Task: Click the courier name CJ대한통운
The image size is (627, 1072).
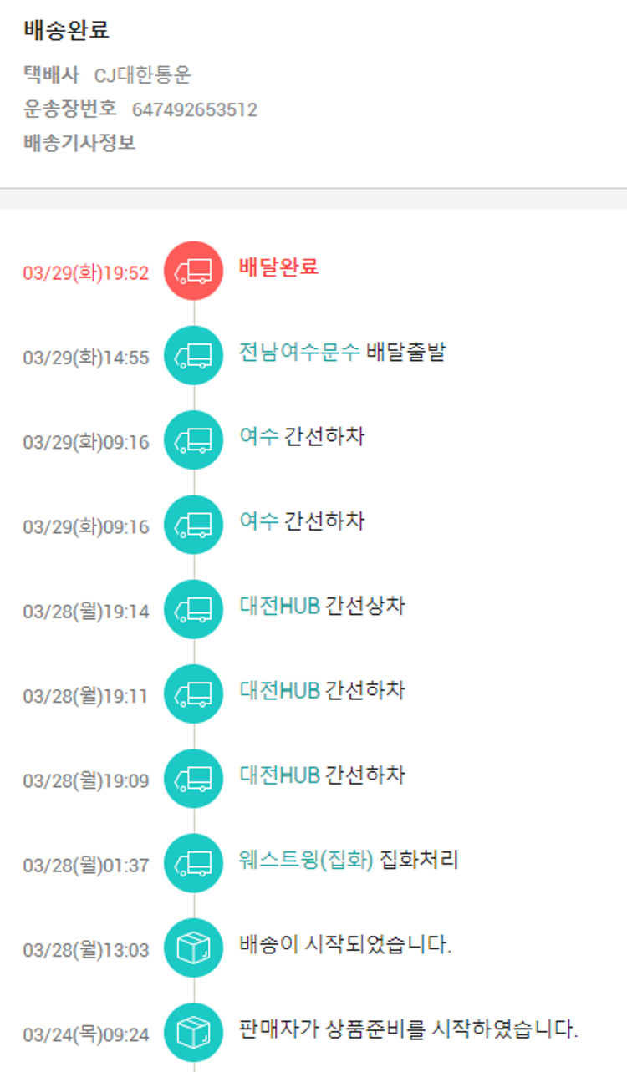Action: 143,75
